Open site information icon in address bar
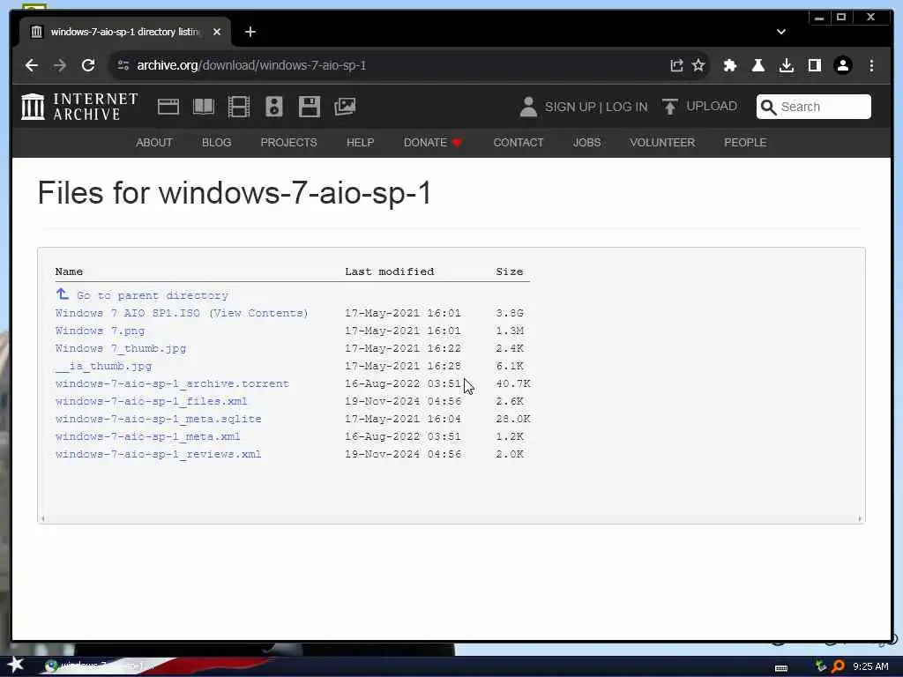Image resolution: width=903 pixels, height=677 pixels. pos(123,65)
